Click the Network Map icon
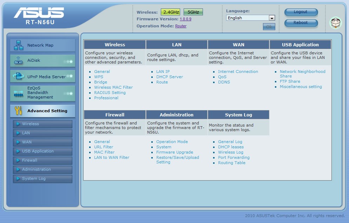Image resolution: width=349 pixels, height=223 pixels. click(x=19, y=45)
